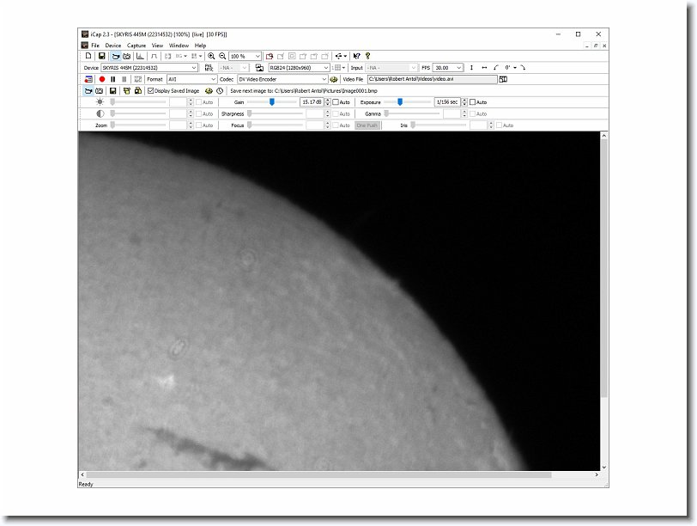Toggle live video icon in top toolbar
This screenshot has width=697, height=526.
point(115,56)
